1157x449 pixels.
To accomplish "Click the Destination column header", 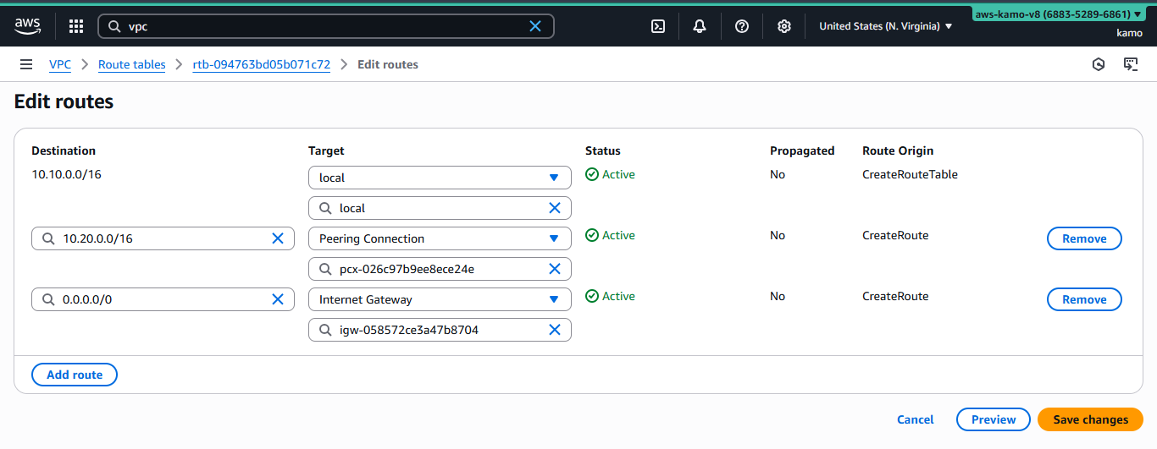I will pyautogui.click(x=64, y=151).
